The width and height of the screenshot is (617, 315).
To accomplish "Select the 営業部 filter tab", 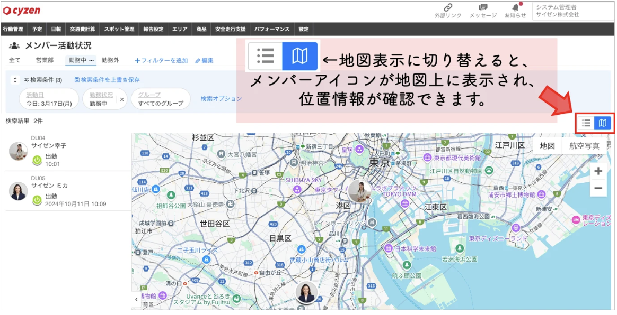I will click(x=45, y=60).
